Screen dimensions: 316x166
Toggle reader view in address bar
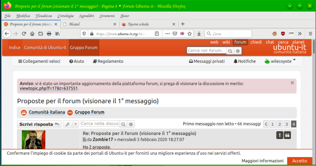coord(157,34)
